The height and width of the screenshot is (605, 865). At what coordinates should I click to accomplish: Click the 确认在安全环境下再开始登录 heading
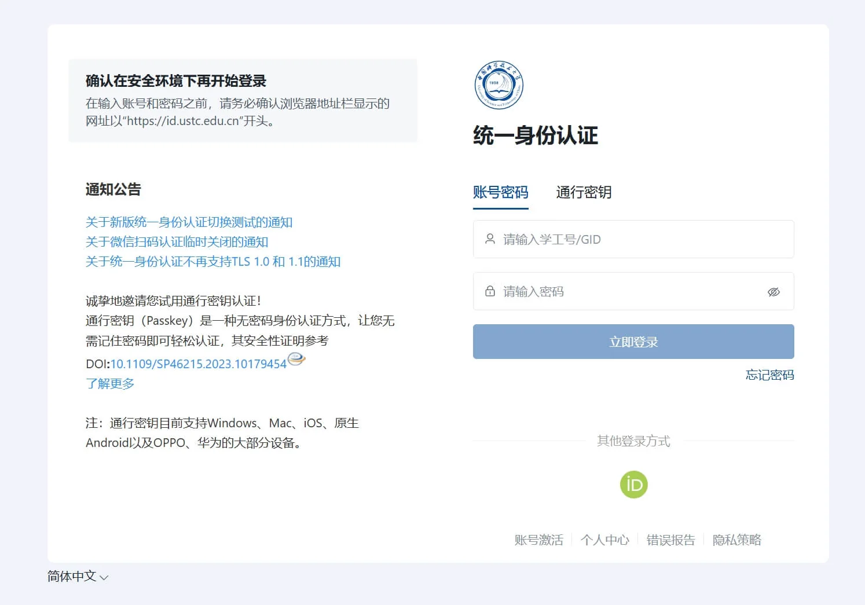[176, 81]
